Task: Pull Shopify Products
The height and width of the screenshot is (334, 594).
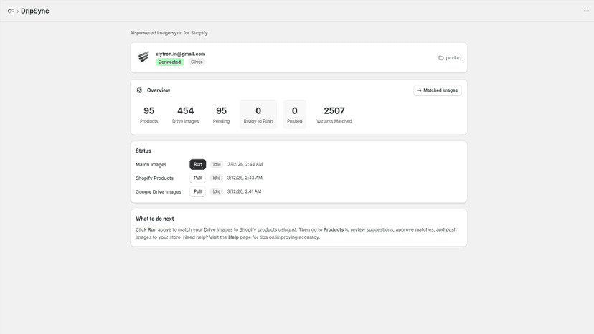Action: coord(198,178)
